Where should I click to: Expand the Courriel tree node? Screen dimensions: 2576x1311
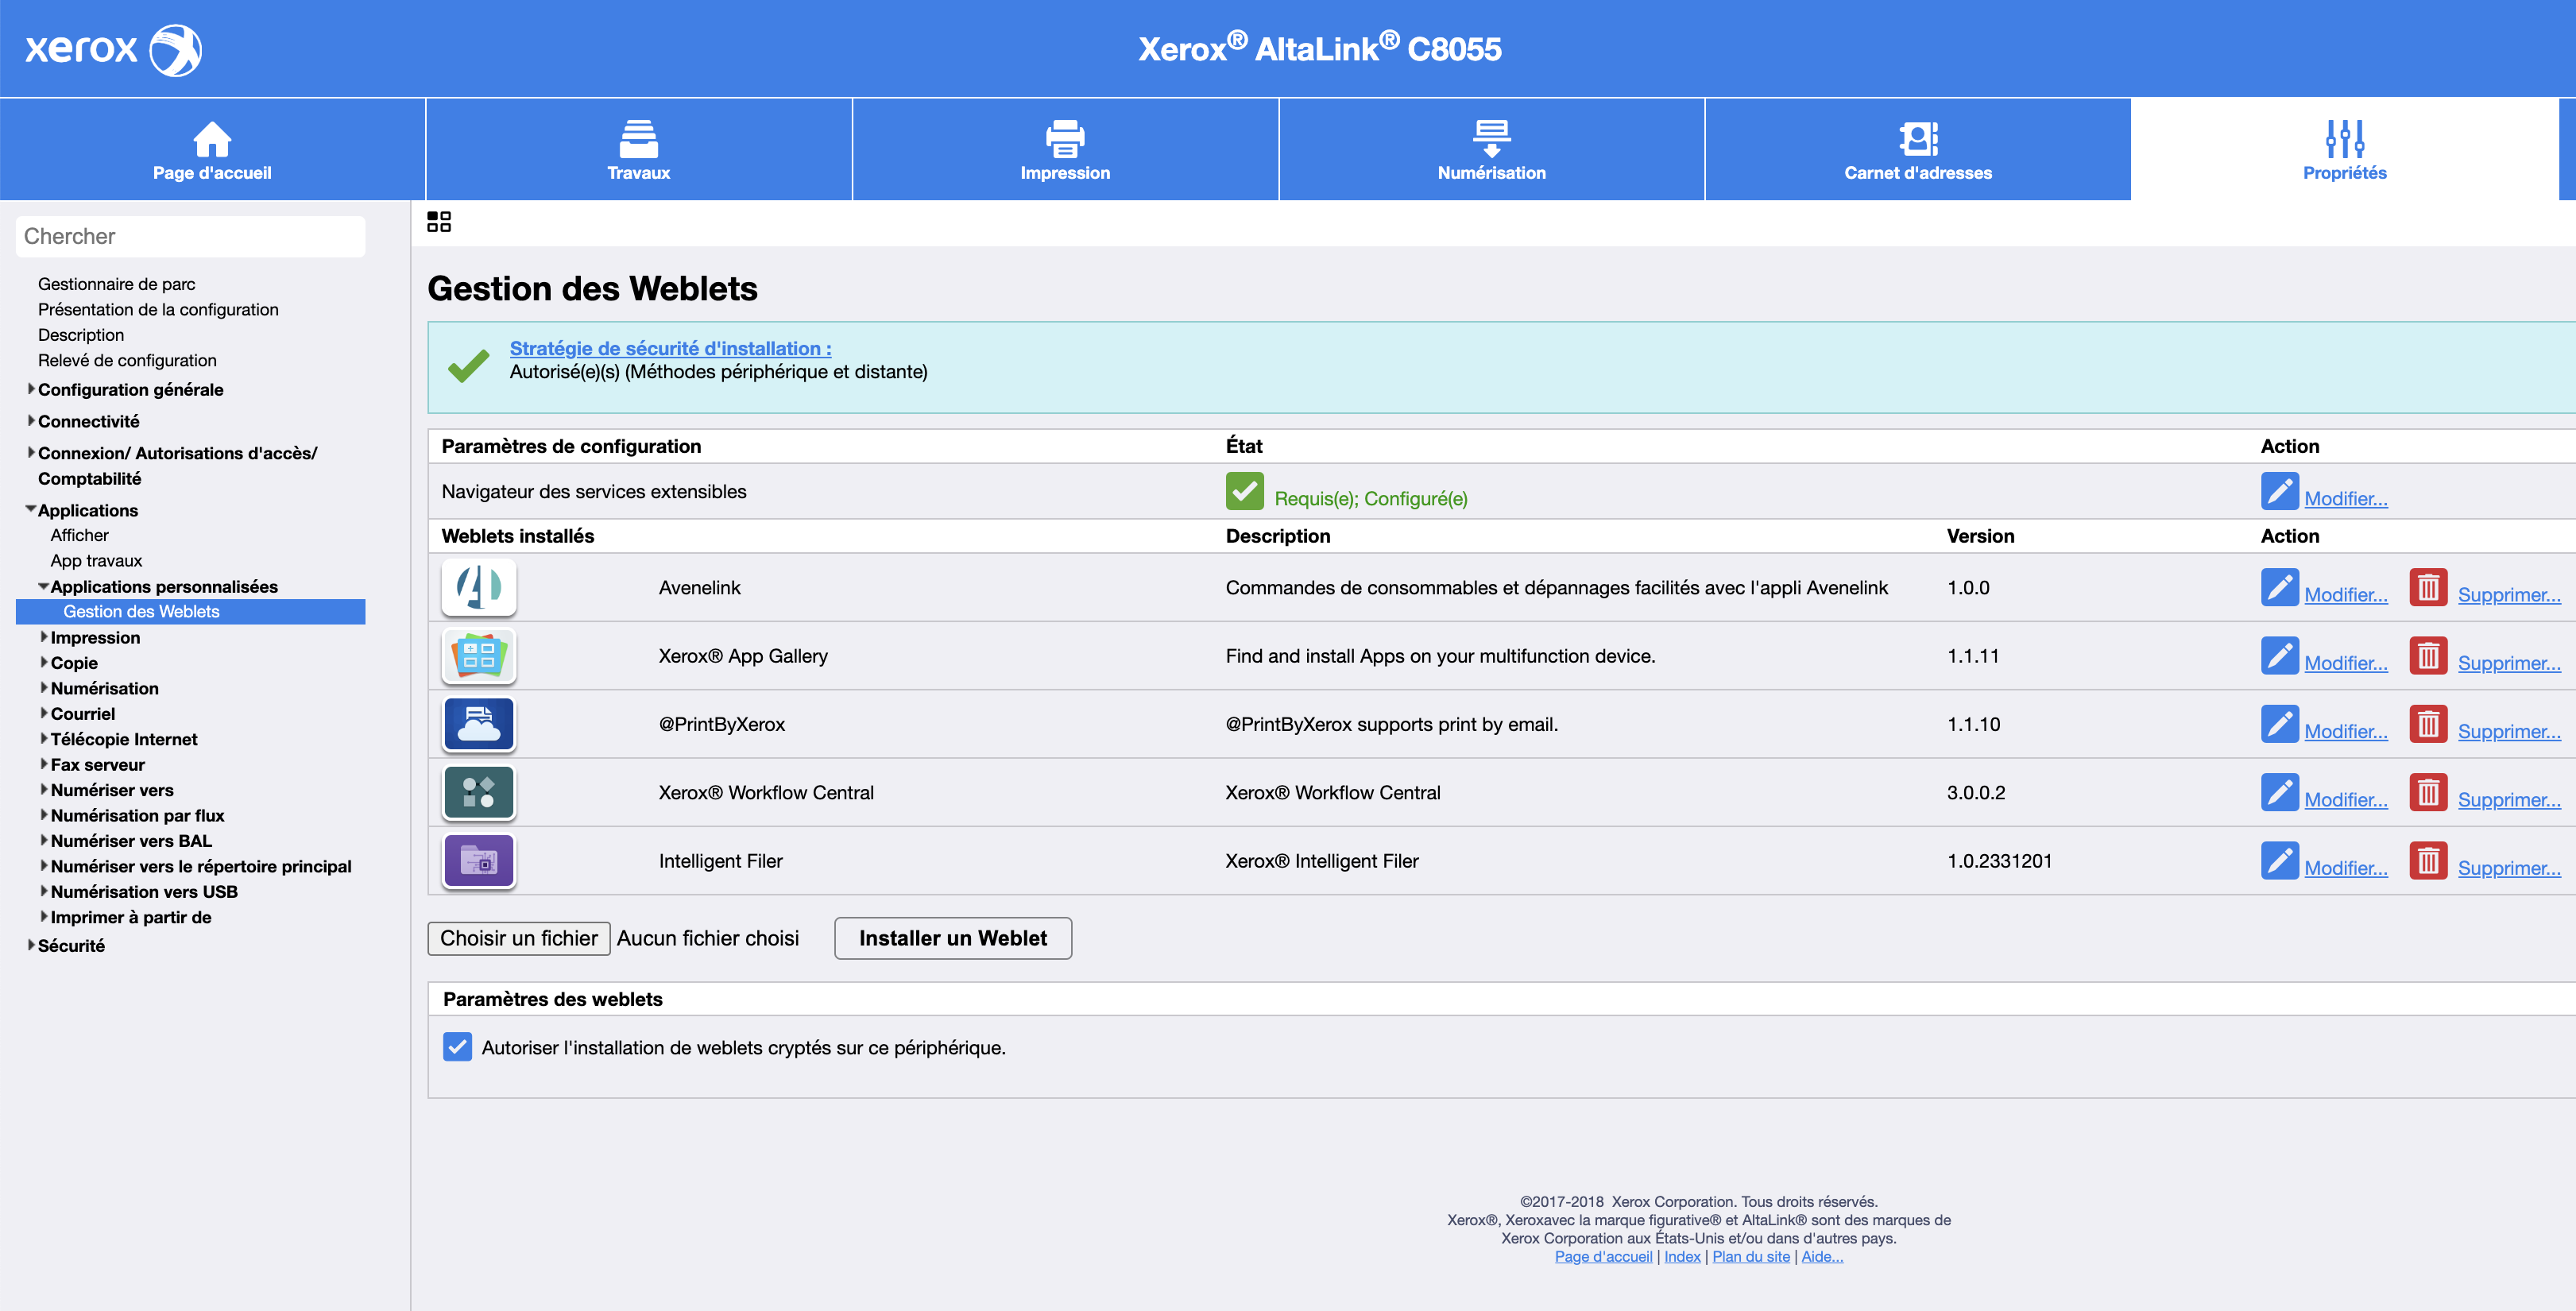[x=44, y=713]
